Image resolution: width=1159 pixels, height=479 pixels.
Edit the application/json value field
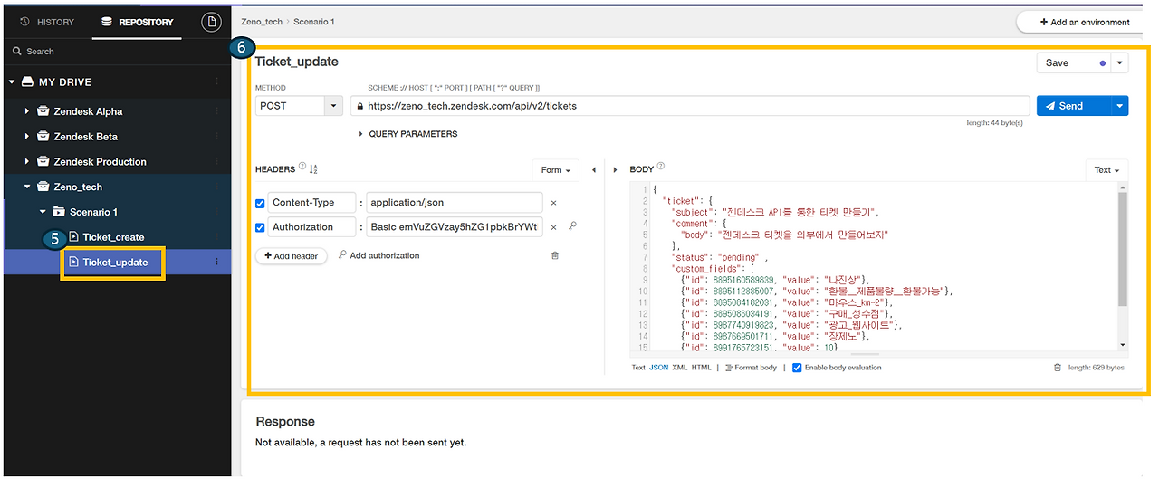(455, 203)
